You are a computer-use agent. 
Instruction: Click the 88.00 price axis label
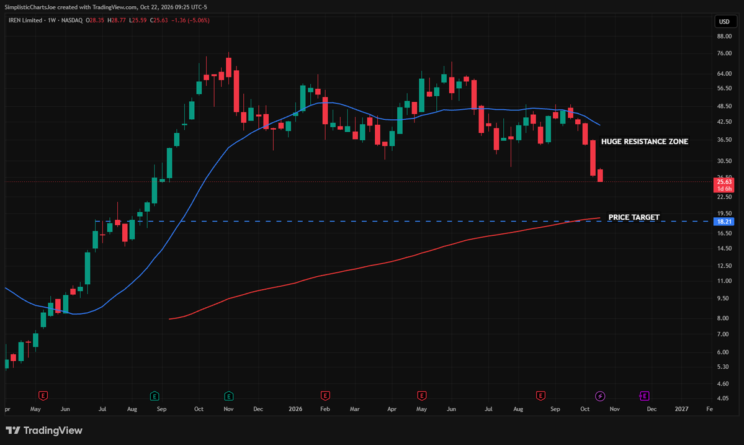pos(724,36)
